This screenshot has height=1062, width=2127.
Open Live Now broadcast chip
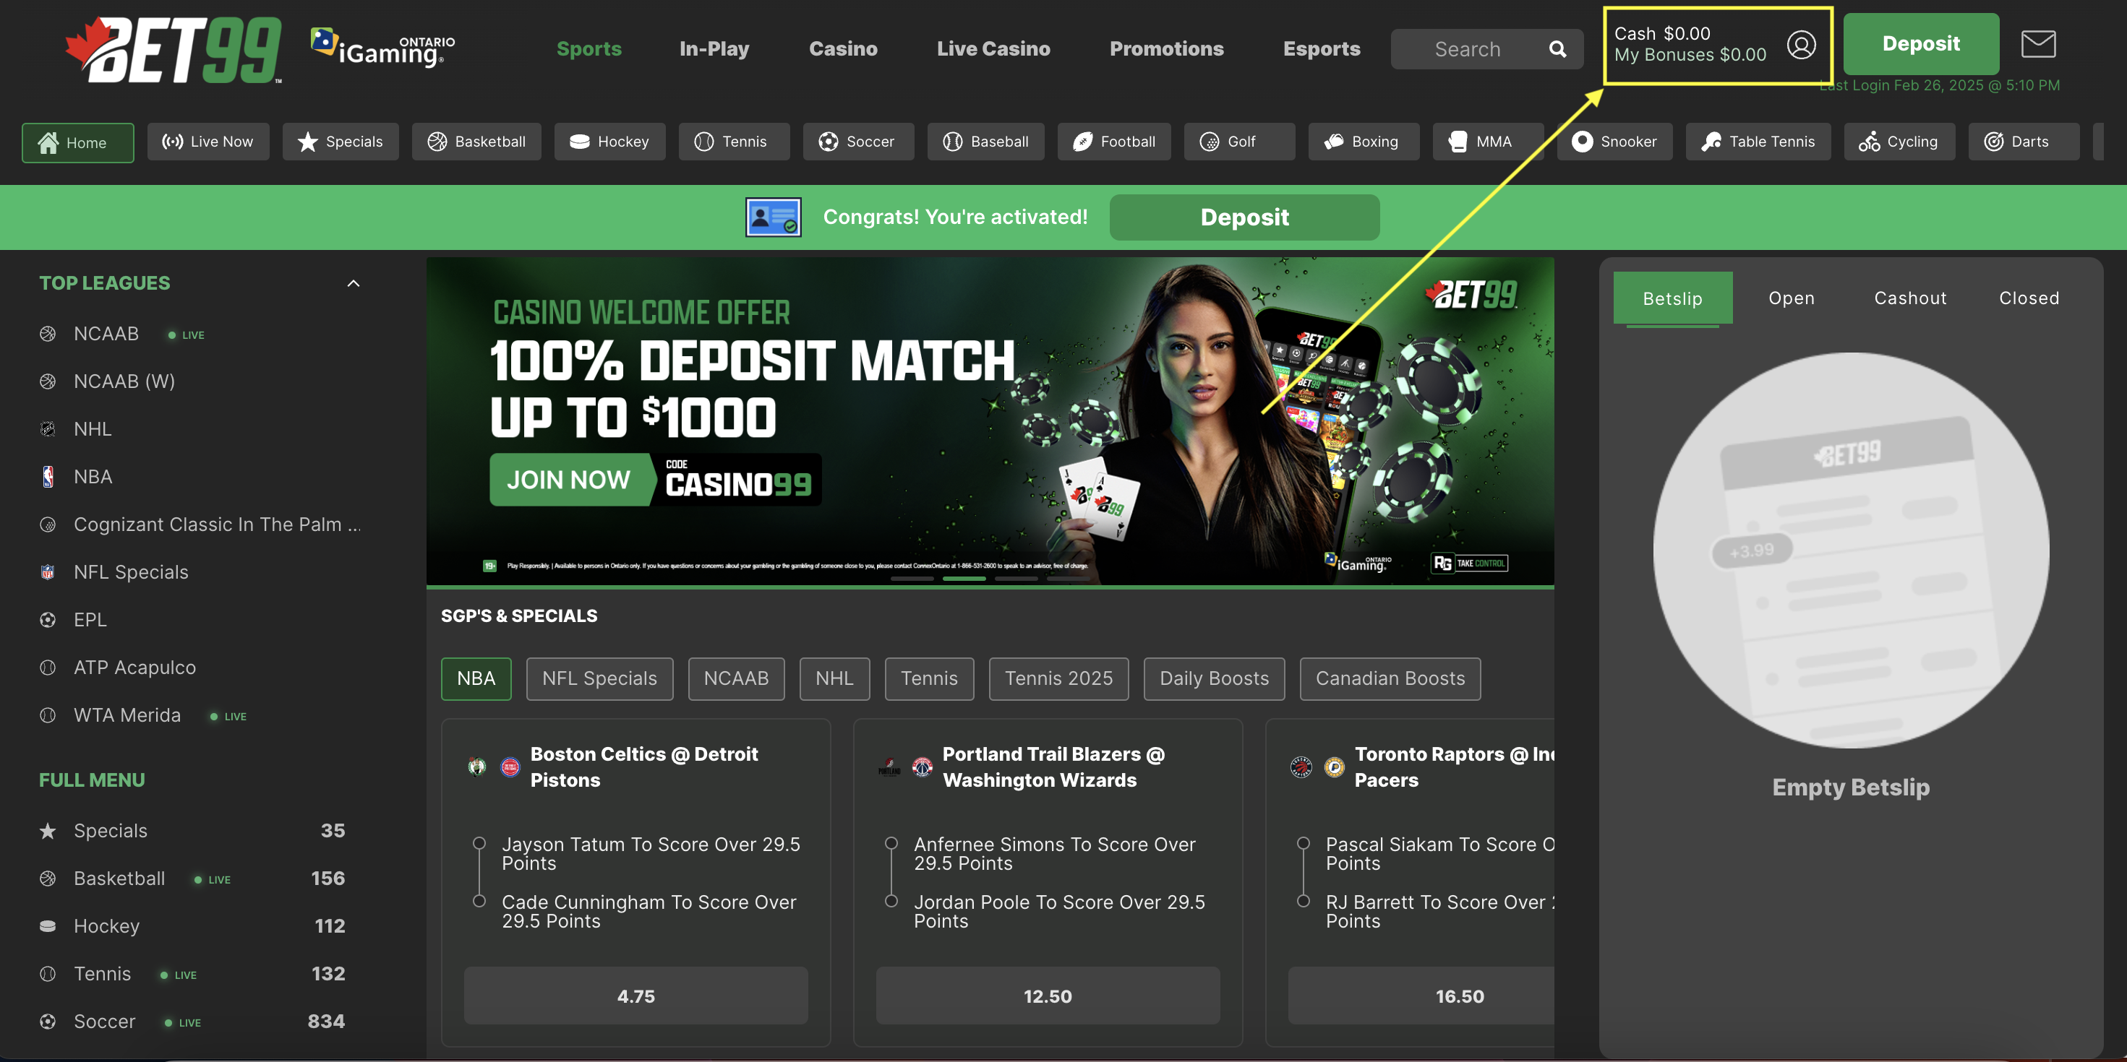pos(208,142)
